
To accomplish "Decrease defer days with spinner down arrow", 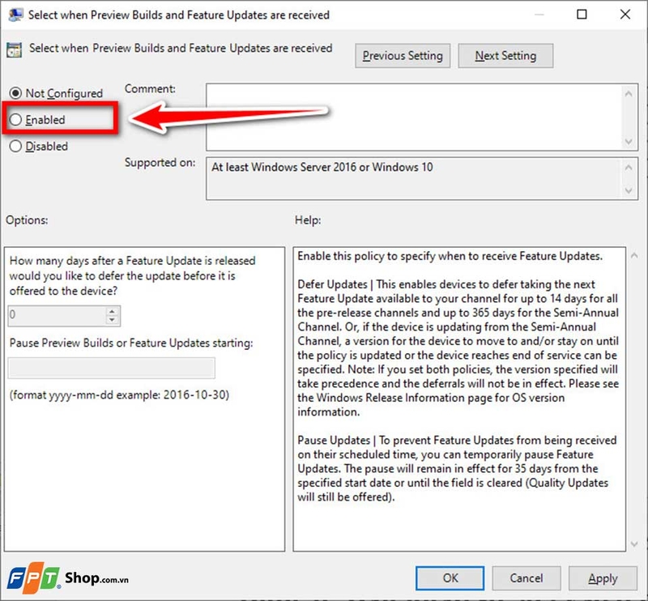I will [x=112, y=320].
